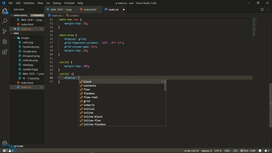
Task: Open the Go menu
Action: pyautogui.click(x=48, y=3)
